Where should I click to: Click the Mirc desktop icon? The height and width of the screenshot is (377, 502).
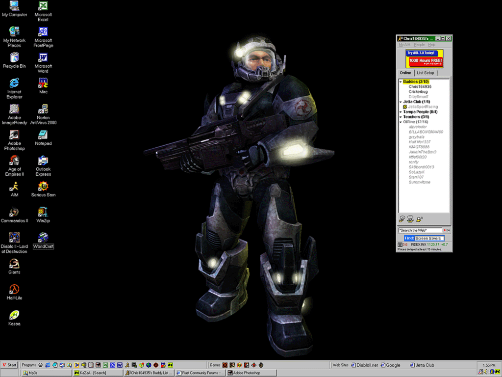[x=43, y=86]
